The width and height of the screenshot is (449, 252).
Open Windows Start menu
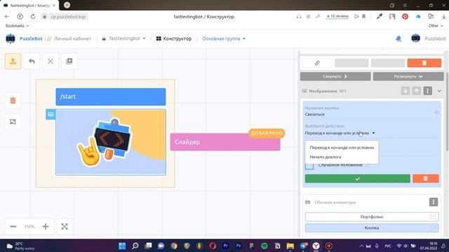[122, 246]
